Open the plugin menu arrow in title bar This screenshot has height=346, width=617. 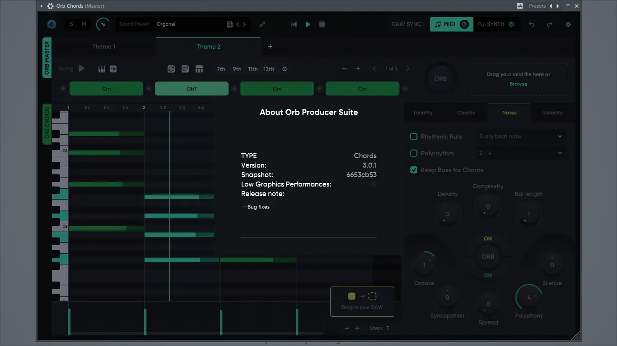[42, 6]
